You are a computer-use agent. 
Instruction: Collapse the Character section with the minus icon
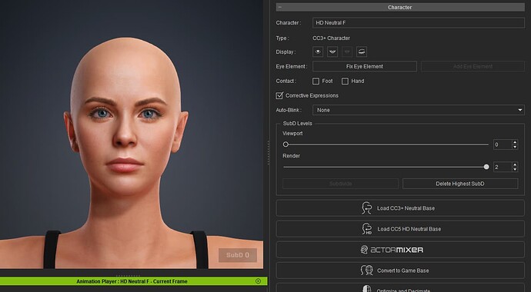click(279, 7)
